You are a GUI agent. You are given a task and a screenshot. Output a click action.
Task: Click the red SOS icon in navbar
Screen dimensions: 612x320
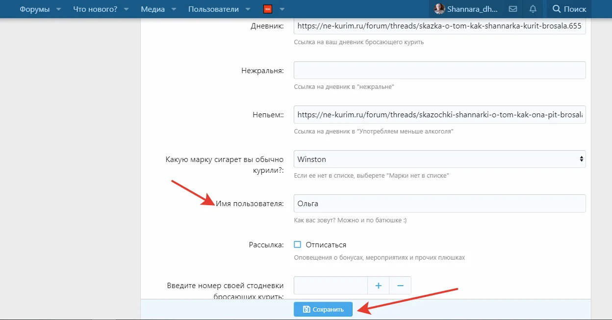click(268, 9)
